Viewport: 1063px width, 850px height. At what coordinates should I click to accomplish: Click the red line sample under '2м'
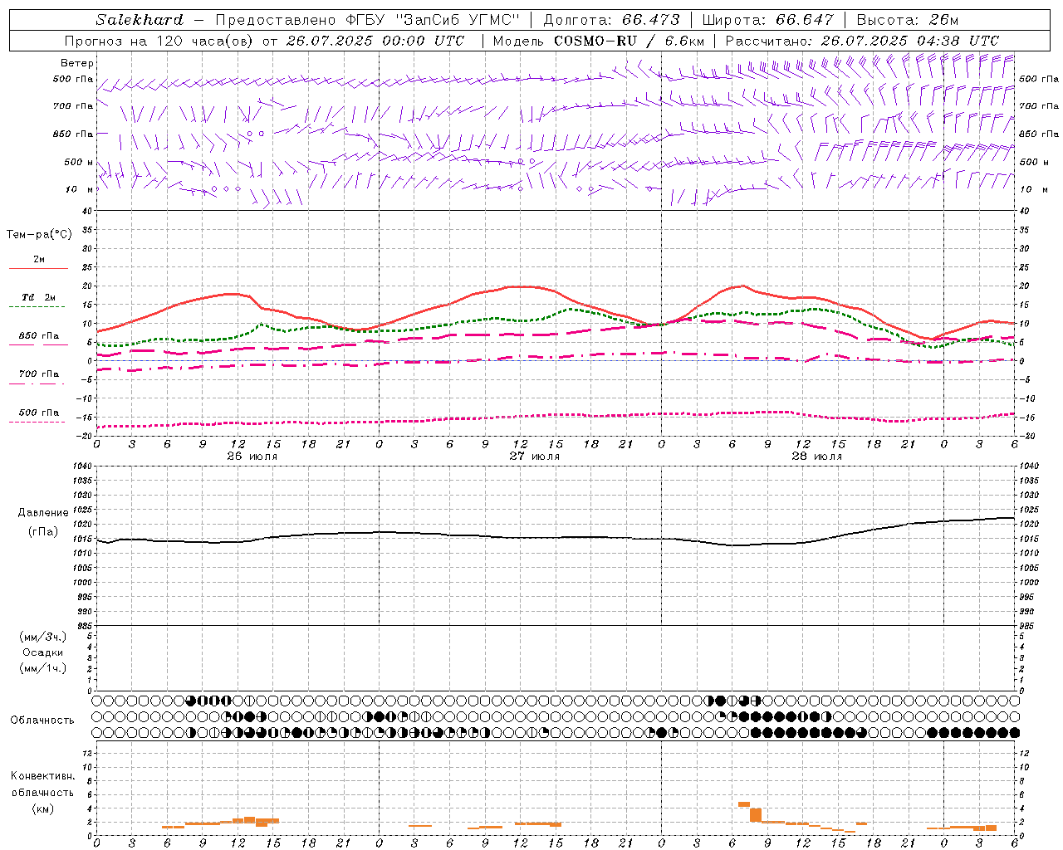pos(38,269)
